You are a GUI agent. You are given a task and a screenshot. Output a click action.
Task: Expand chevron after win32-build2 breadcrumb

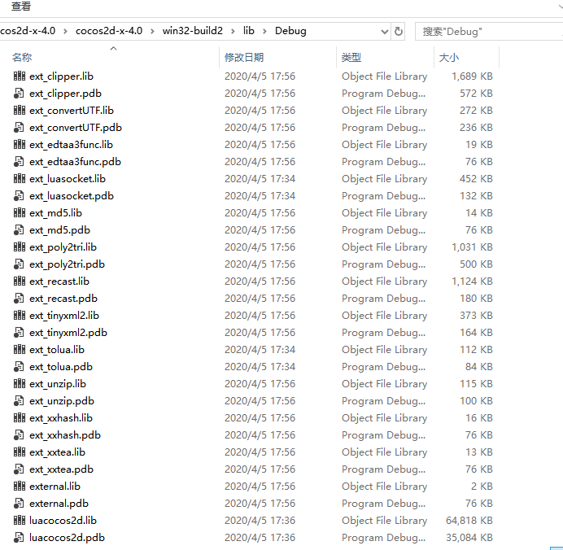[x=233, y=32]
